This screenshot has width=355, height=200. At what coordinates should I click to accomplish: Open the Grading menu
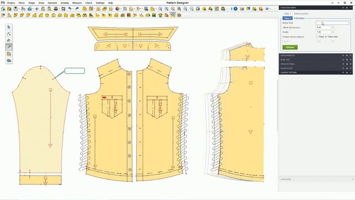[64, 3]
